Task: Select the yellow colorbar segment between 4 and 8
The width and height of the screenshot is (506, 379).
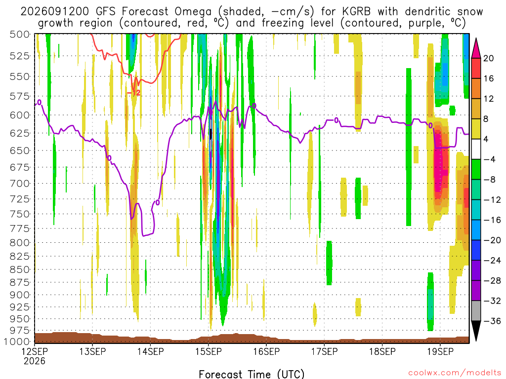Action: [x=476, y=129]
